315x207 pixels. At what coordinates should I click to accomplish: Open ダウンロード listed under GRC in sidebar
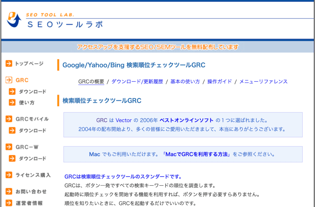pyautogui.click(x=33, y=92)
